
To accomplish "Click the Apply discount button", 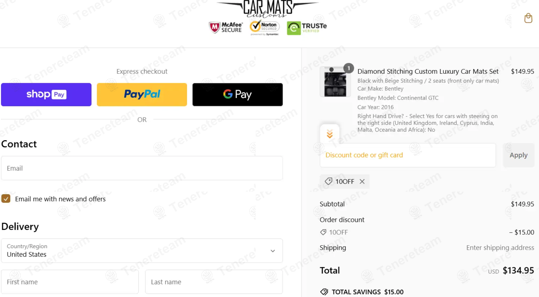I will point(519,155).
